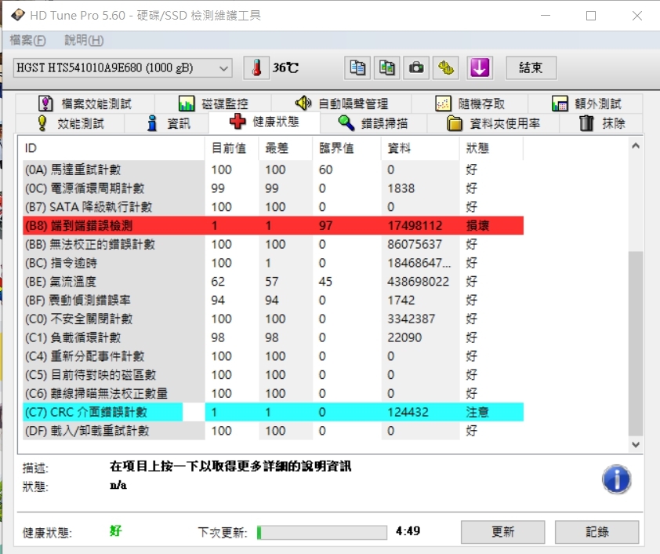Select the red (B8) 端到端錯誤檢測 row
The width and height of the screenshot is (660, 554).
274,226
